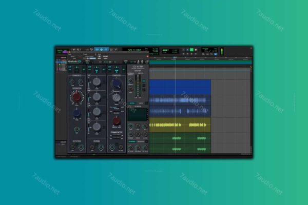Click the Record button next to Play
308x205 pixels.
click(196, 50)
